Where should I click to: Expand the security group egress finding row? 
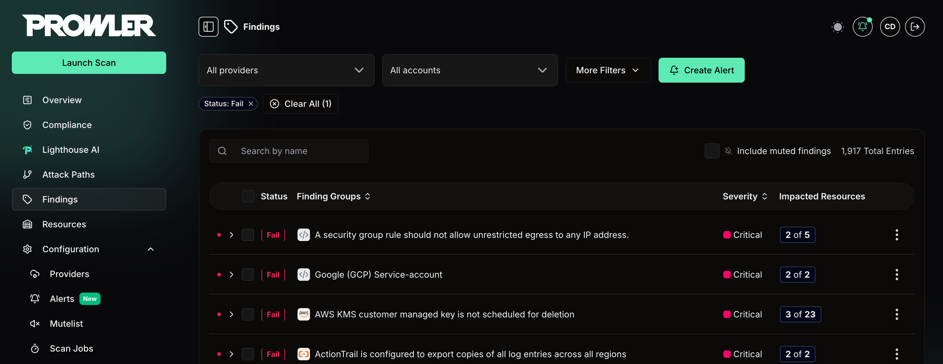tap(231, 234)
